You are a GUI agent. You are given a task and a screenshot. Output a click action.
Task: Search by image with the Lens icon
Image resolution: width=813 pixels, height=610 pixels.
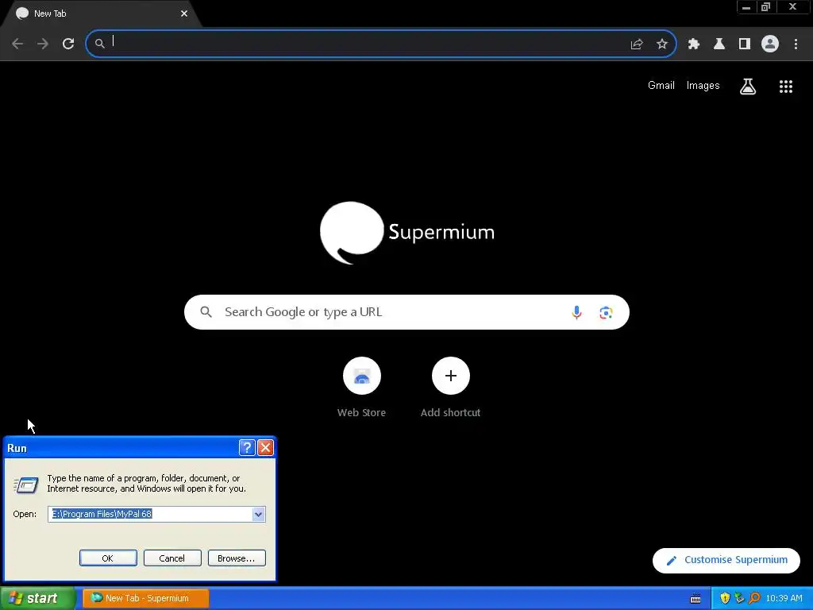tap(606, 312)
